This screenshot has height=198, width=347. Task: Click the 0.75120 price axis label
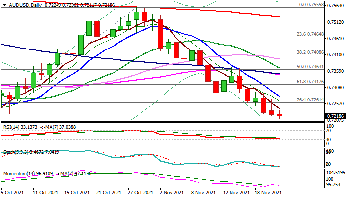(x=336, y=22)
